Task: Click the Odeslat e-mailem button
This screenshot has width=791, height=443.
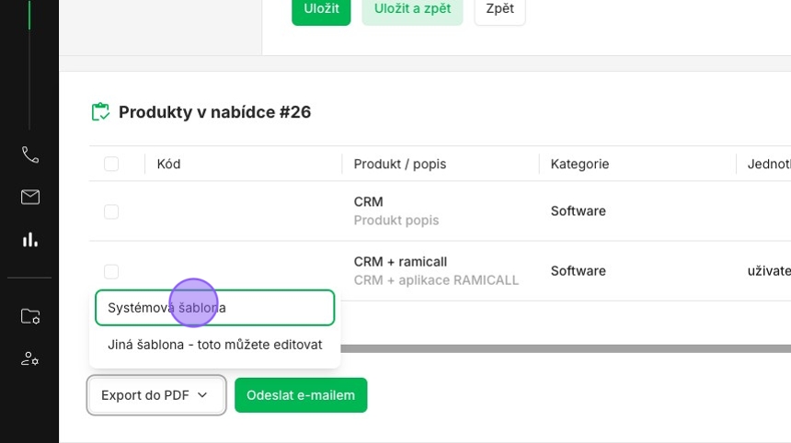Action: tap(301, 395)
